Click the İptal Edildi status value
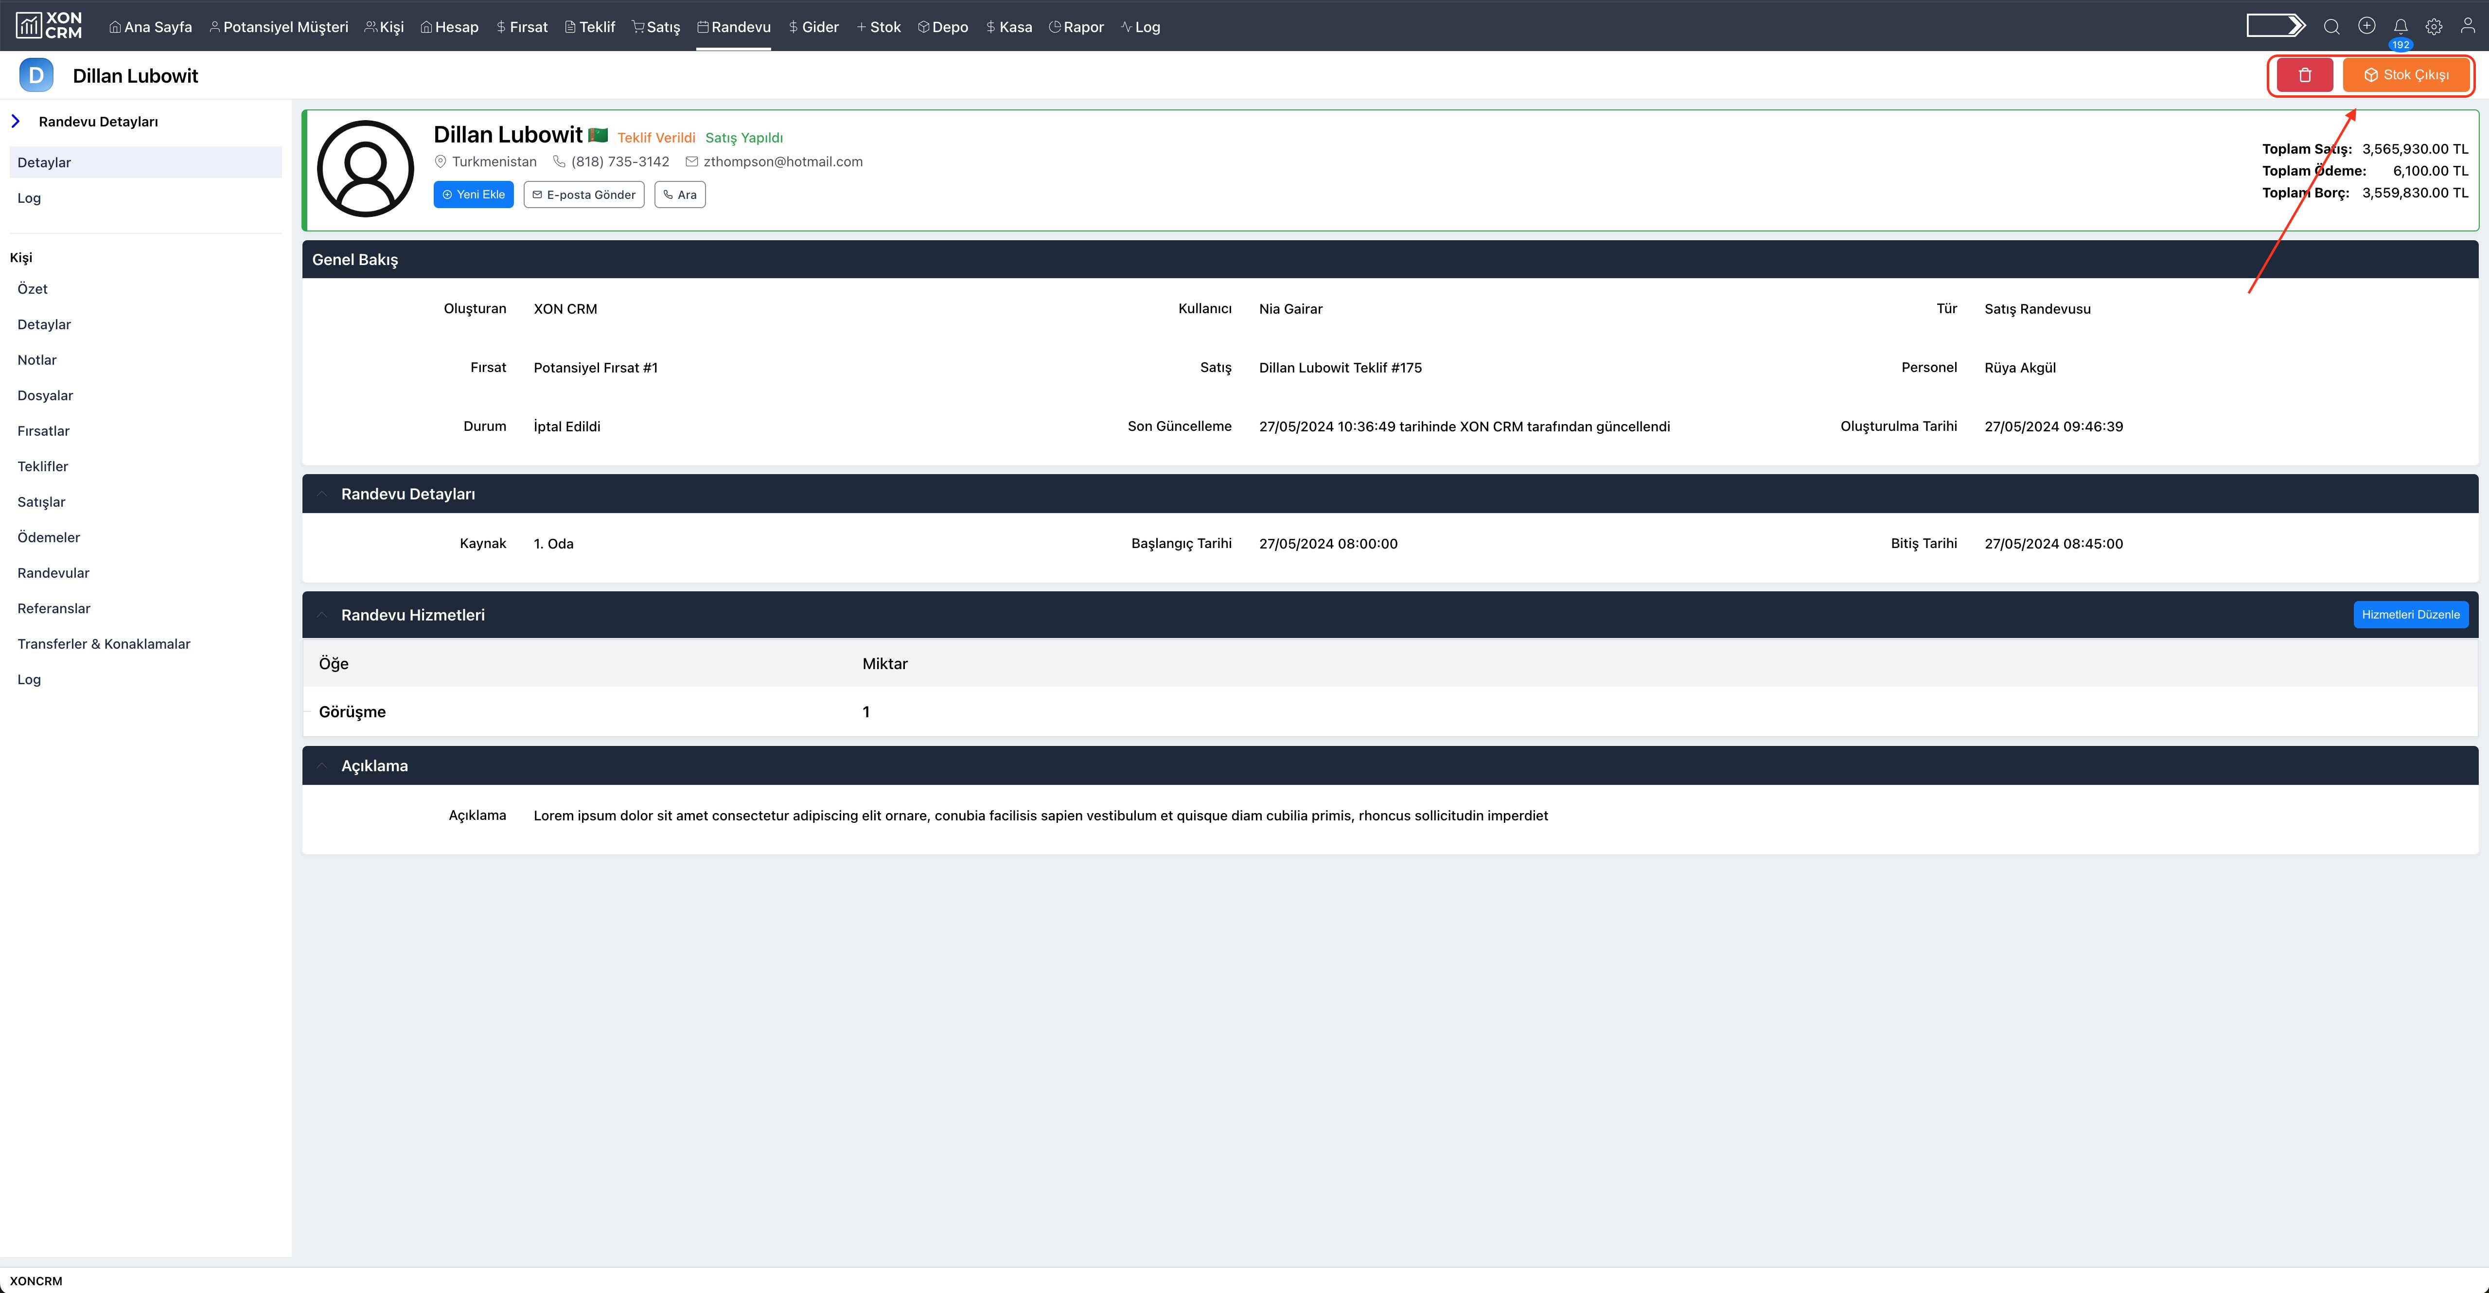 click(x=567, y=426)
